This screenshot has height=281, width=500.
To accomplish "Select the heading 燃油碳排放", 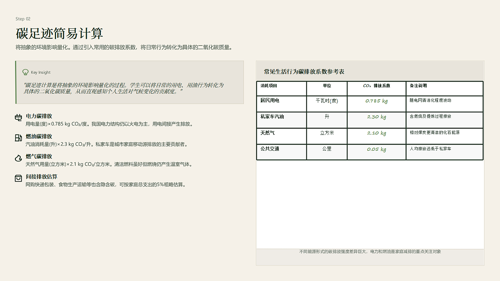I will point(39,136).
